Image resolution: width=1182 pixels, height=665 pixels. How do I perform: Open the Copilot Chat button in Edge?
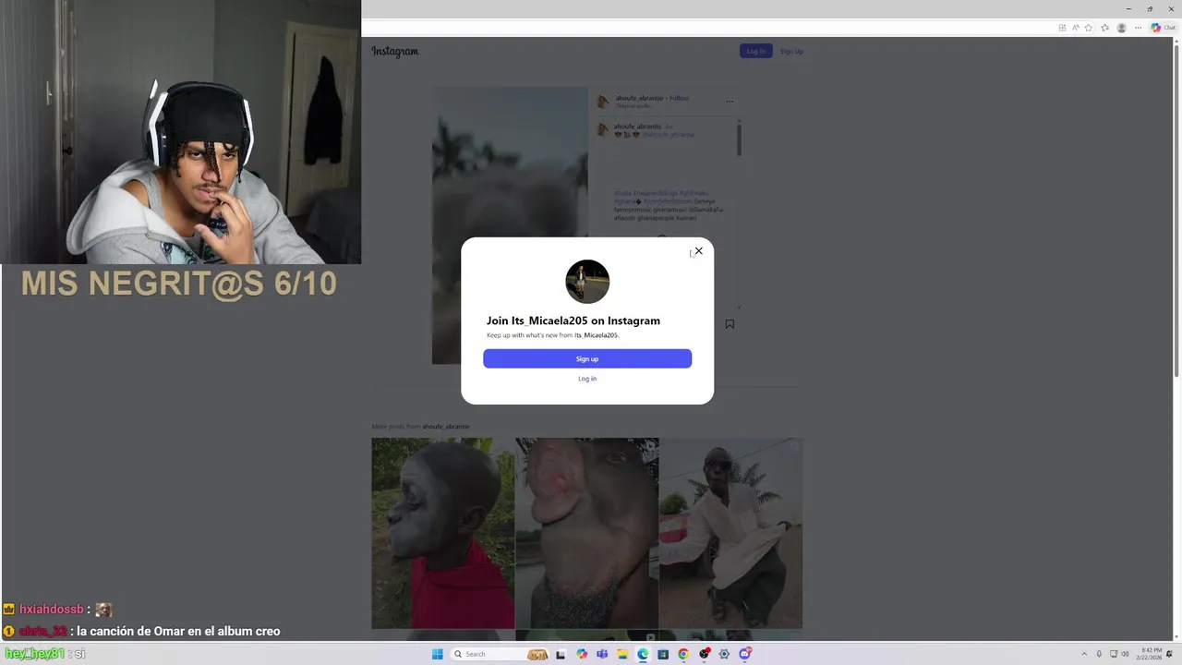[1162, 28]
